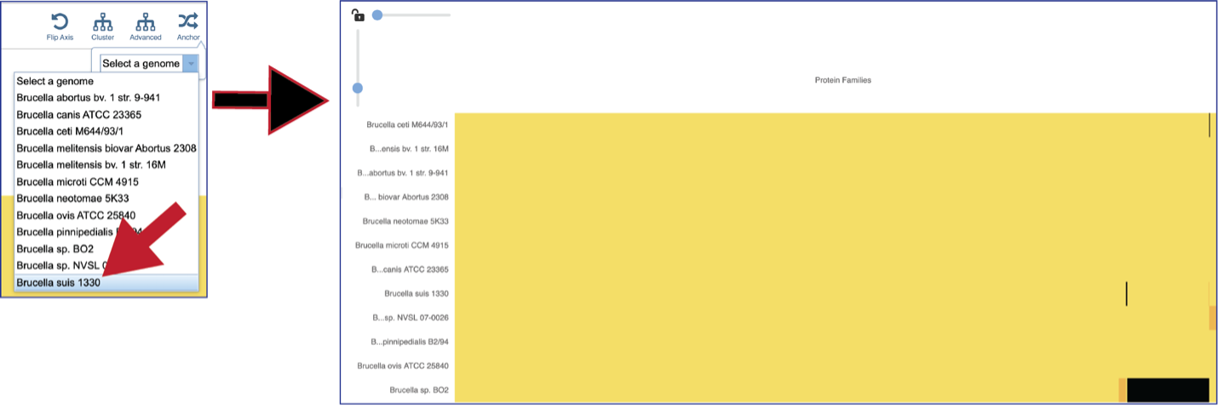Screen dimensions: 1218x408
Task: Pick Brucella sp. BO2 genome option
Action: [x=106, y=249]
